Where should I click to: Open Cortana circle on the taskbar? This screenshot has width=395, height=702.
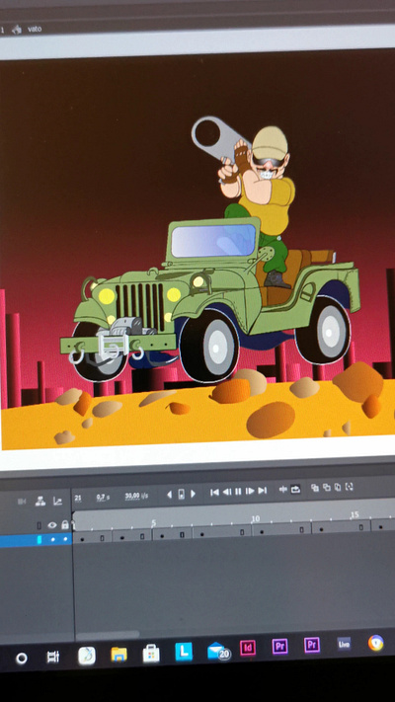(x=21, y=659)
